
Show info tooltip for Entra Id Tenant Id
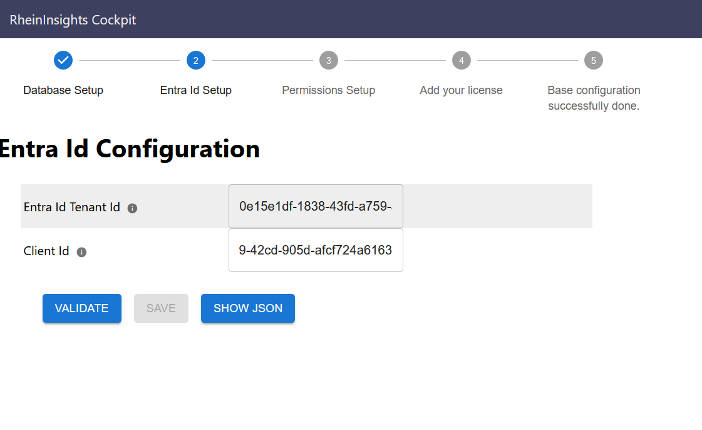pos(132,208)
